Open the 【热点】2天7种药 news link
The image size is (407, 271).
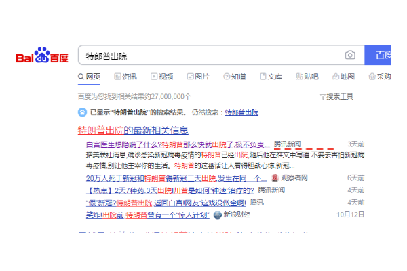click(x=170, y=190)
